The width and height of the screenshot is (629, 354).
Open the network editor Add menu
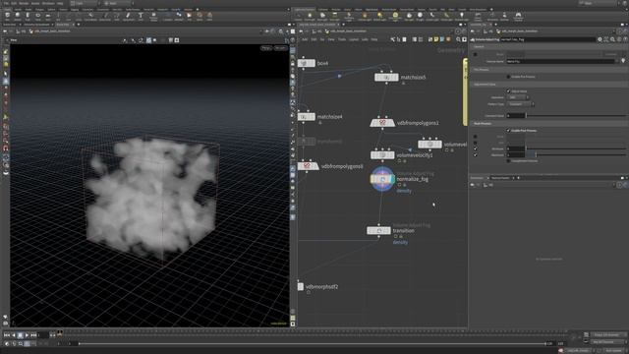305,39
